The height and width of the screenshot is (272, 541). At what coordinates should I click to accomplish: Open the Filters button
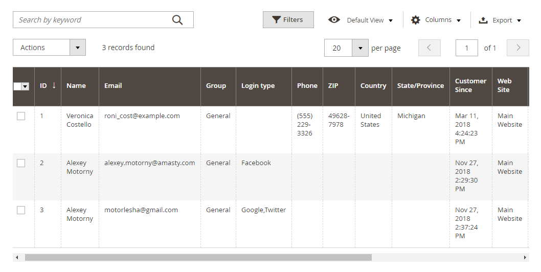point(288,19)
